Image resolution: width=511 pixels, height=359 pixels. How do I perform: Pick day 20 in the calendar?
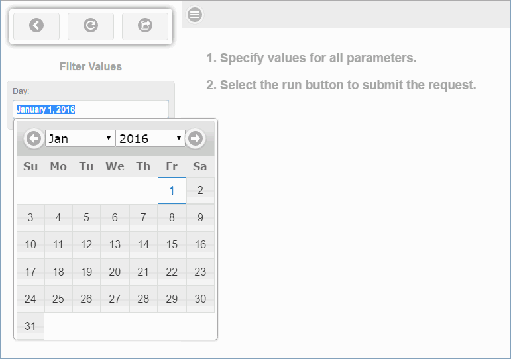115,272
